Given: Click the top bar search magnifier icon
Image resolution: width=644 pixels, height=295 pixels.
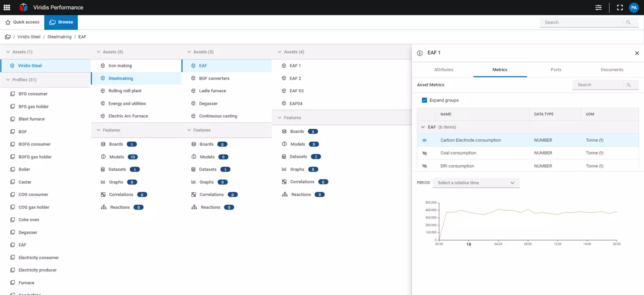Looking at the screenshot, I should [x=629, y=22].
